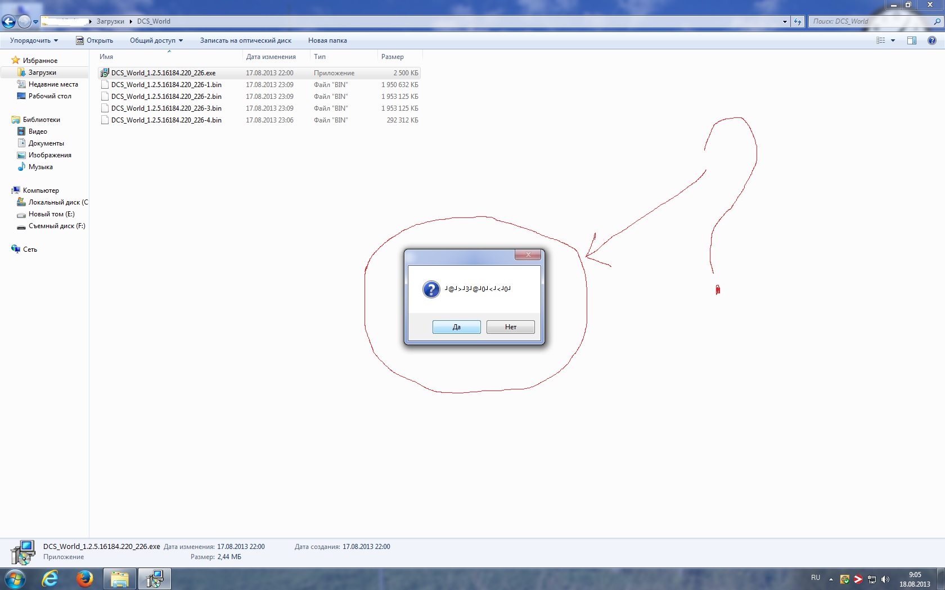The width and height of the screenshot is (945, 590).
Task: Click the installer exe file icon
Action: 105,73
